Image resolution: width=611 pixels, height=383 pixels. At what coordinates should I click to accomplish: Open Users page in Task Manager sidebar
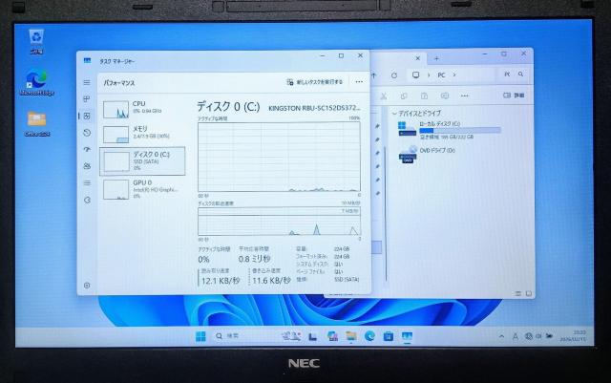click(87, 166)
